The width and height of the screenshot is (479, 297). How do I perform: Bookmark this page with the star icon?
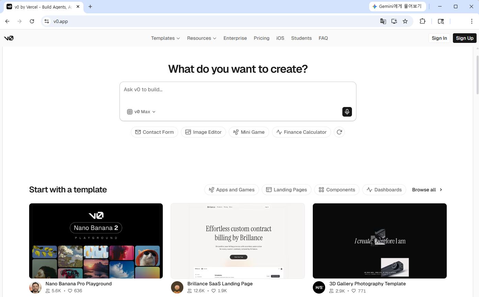405,21
